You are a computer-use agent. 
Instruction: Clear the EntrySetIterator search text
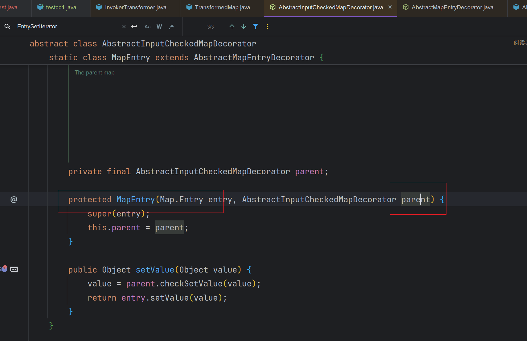[124, 27]
